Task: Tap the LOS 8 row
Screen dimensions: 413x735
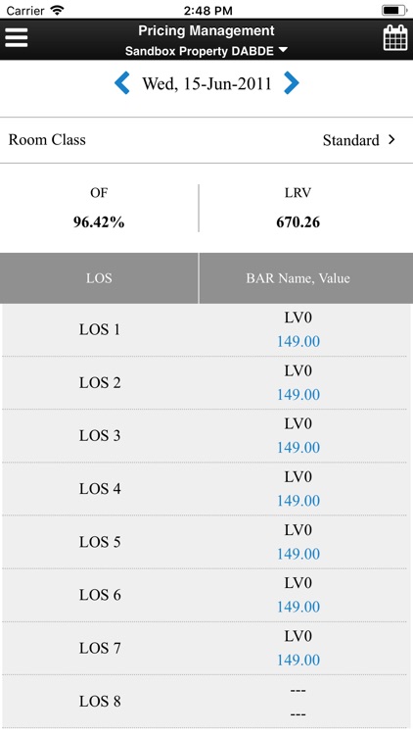Action: (x=206, y=702)
